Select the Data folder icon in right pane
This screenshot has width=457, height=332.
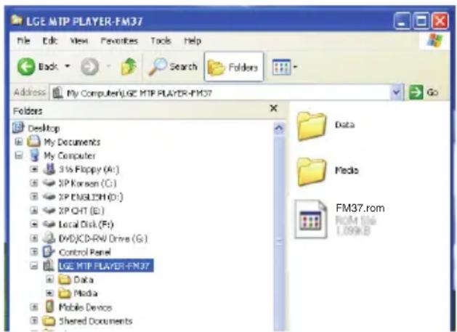311,126
